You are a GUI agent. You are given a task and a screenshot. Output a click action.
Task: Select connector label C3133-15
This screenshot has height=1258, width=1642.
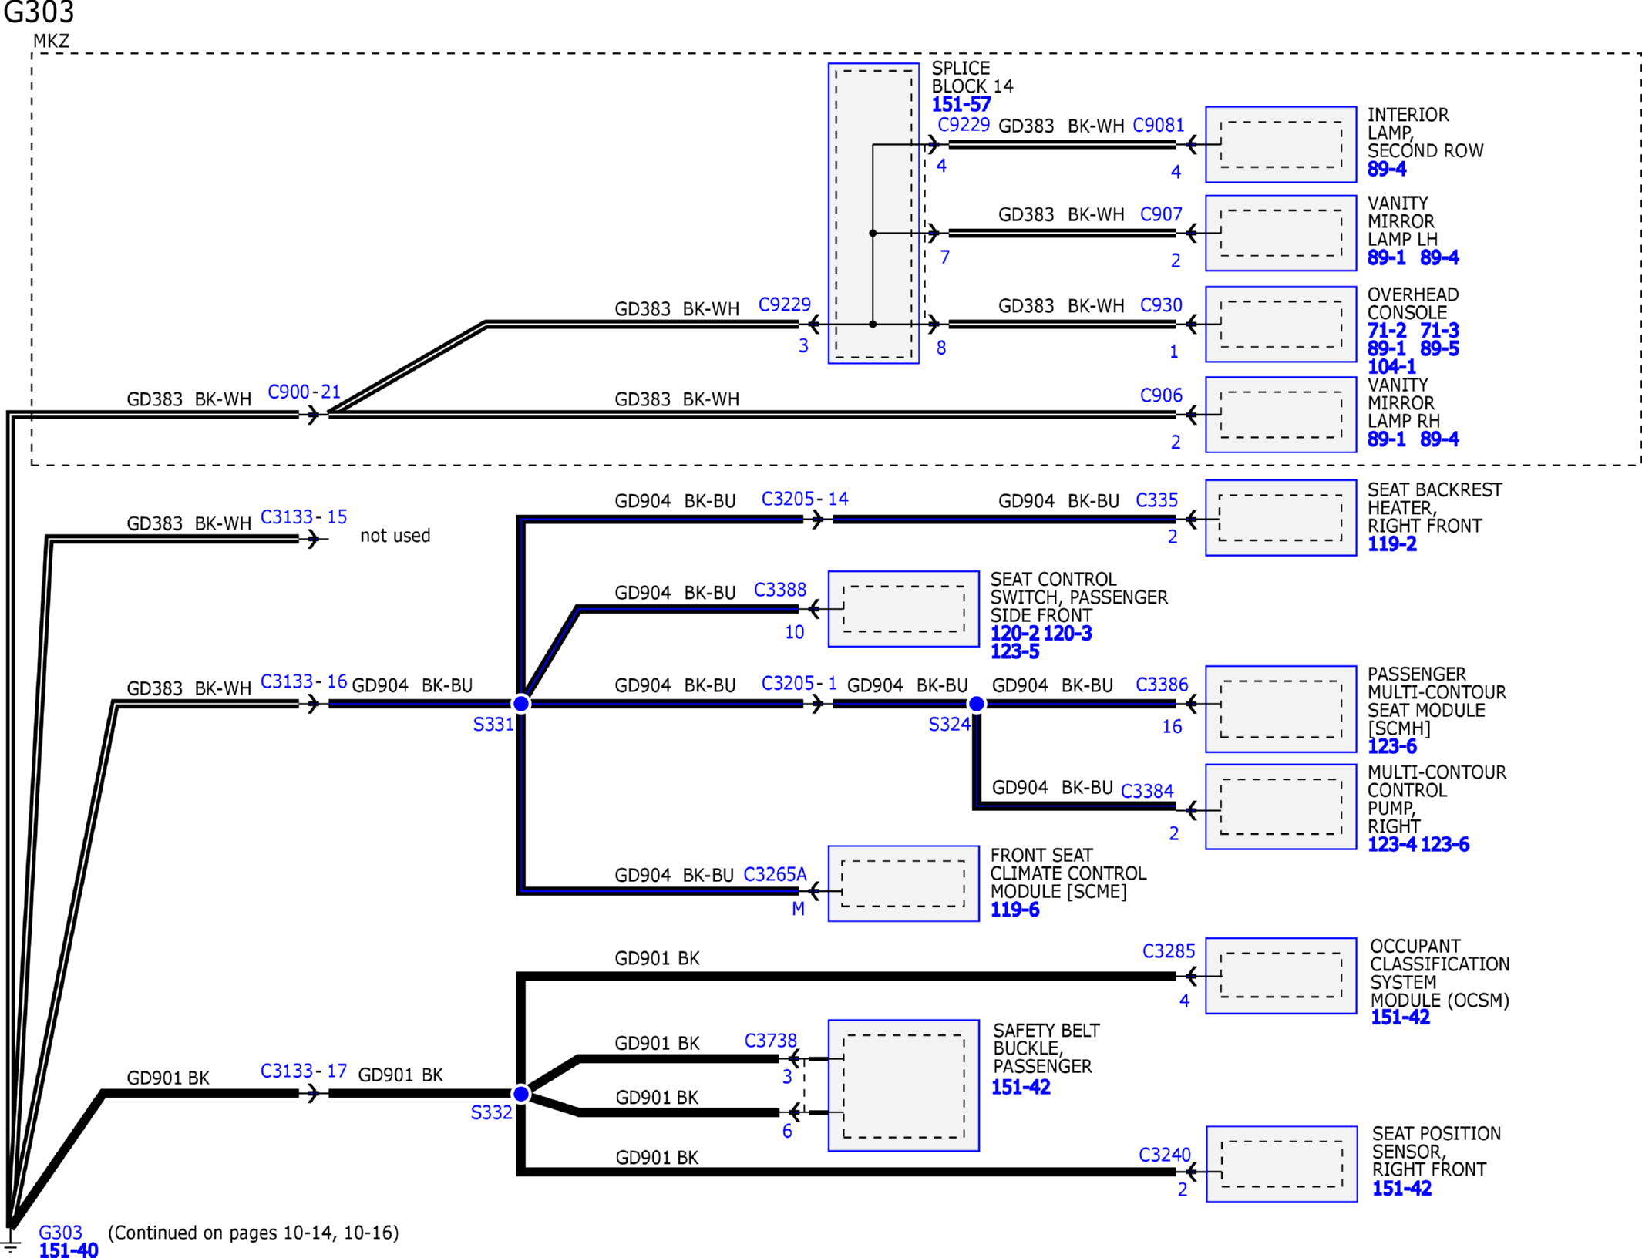click(x=304, y=516)
